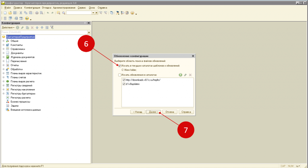Open the Отладка menu
Image resolution: width=308 pixels, height=168 pixels.
tap(47, 8)
